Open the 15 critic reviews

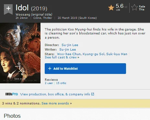tap(61, 83)
